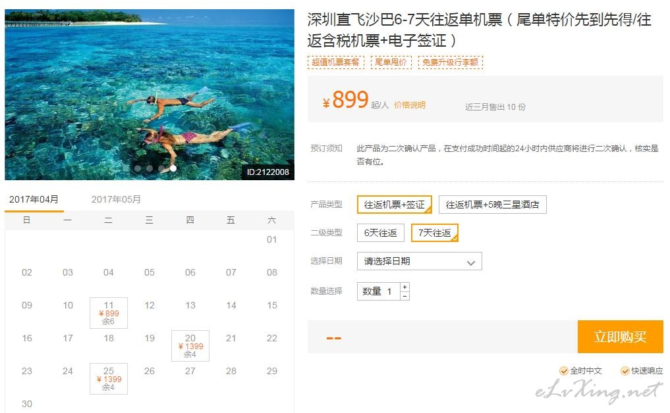Switch to the 2017年04月 calendar tab
Screen dimensions: 670x413
click(x=34, y=199)
